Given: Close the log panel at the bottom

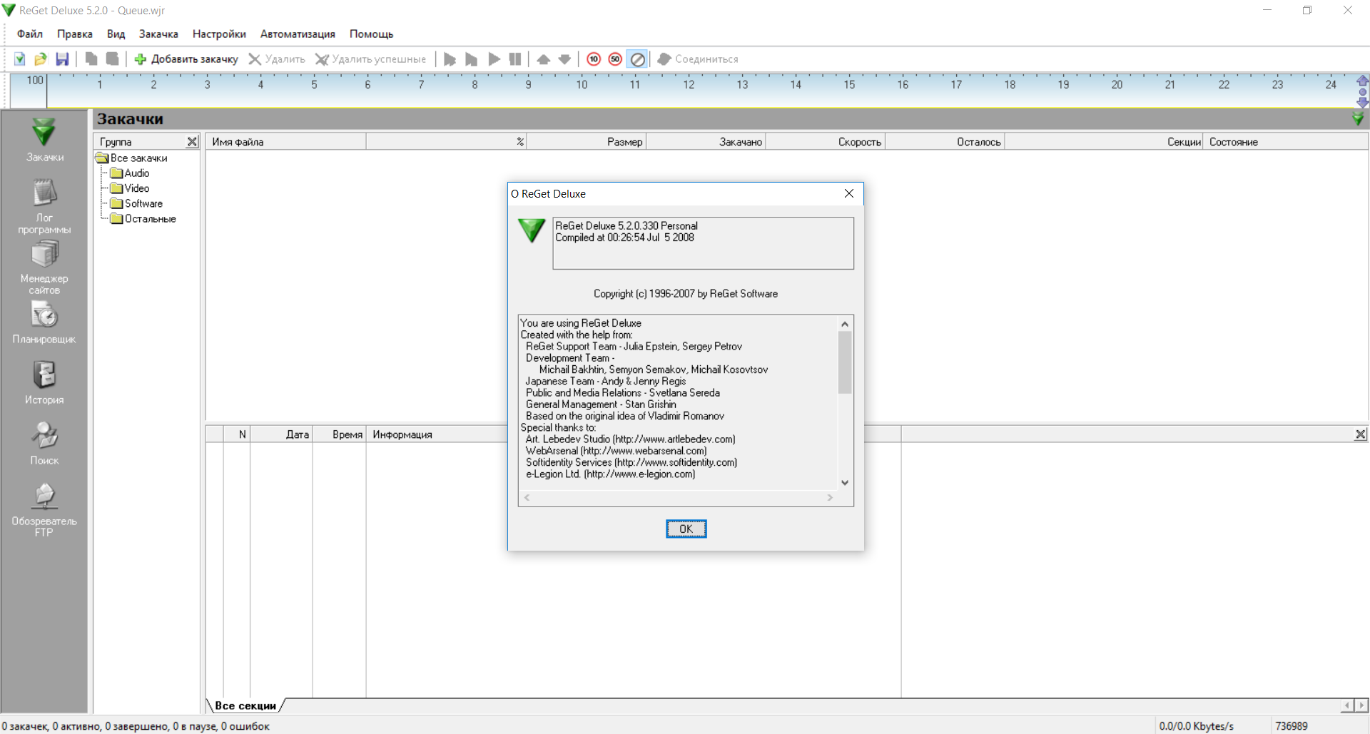Looking at the screenshot, I should (1361, 434).
